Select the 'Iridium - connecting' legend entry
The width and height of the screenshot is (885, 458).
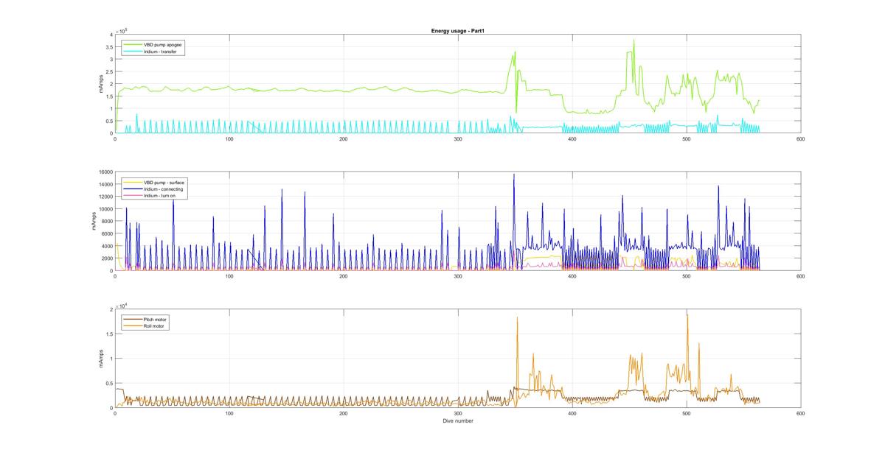pyautogui.click(x=164, y=189)
